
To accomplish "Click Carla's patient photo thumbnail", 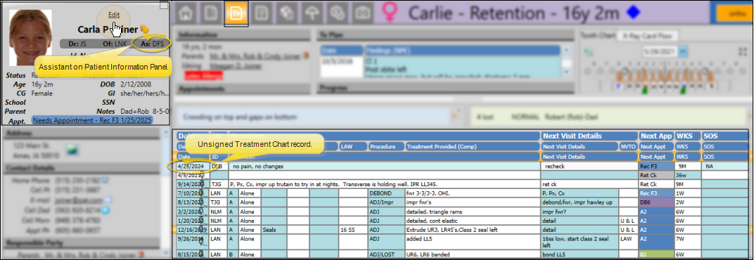I will [30, 37].
